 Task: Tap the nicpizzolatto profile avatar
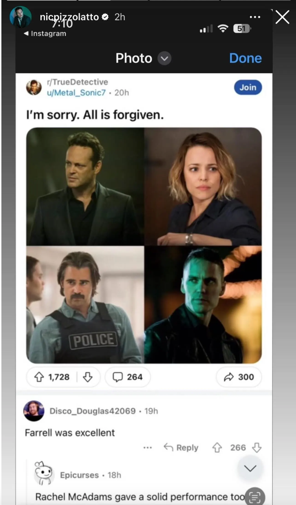point(21,17)
